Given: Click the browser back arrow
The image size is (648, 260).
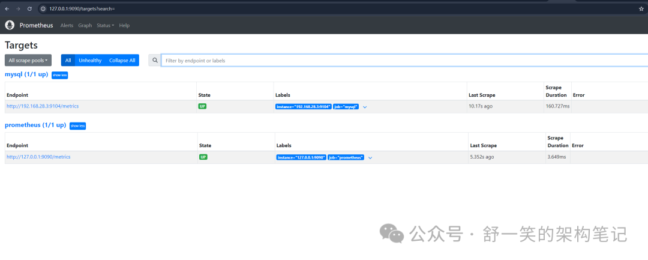Looking at the screenshot, I should click(x=7, y=8).
